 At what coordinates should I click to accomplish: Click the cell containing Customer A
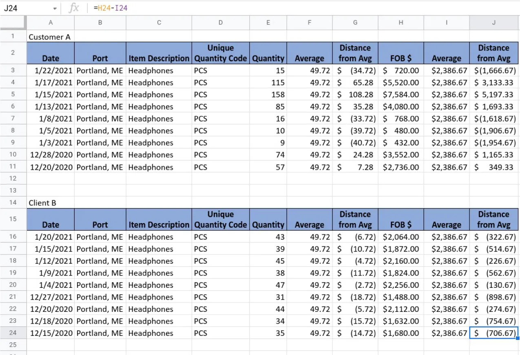pos(49,37)
